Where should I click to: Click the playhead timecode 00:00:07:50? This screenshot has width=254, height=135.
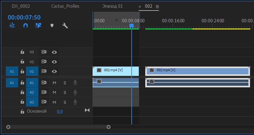[x=24, y=17]
